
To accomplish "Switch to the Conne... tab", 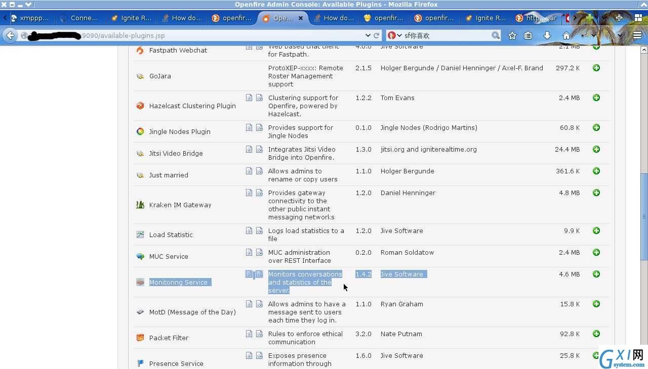I will [x=81, y=18].
